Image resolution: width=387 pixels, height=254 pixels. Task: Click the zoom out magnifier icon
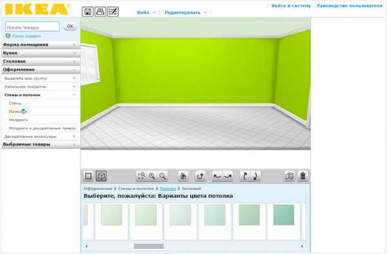[163, 176]
